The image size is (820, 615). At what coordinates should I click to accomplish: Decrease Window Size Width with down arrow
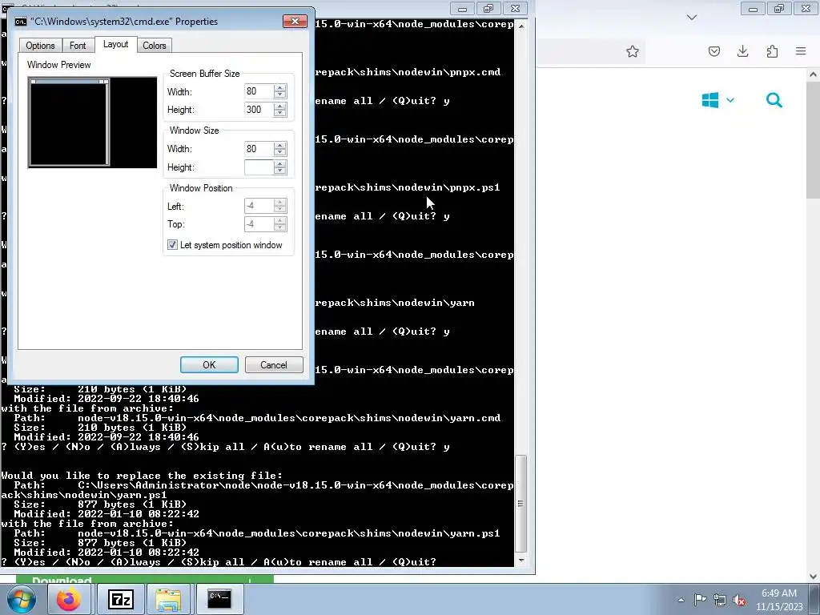[279, 152]
